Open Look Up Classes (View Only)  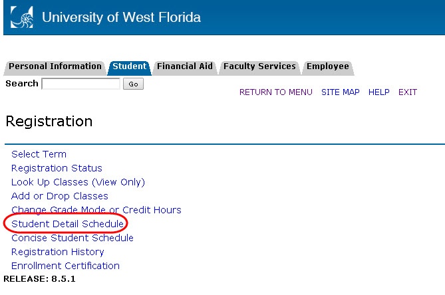(x=78, y=182)
